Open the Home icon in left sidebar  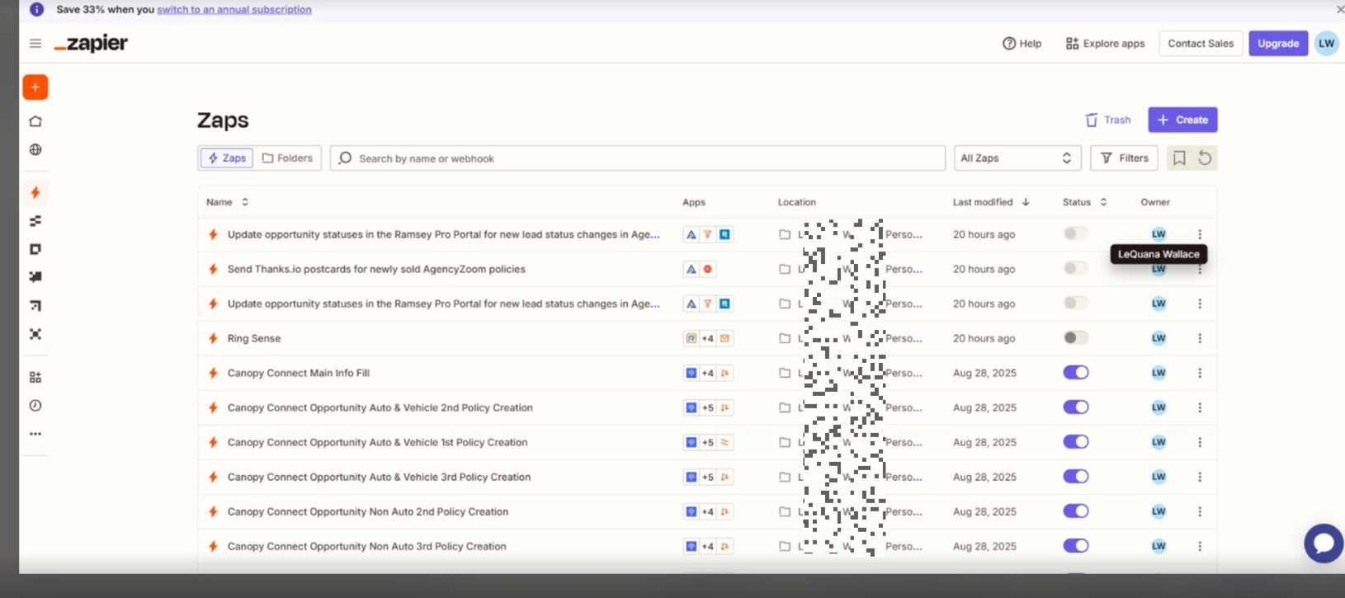[35, 121]
